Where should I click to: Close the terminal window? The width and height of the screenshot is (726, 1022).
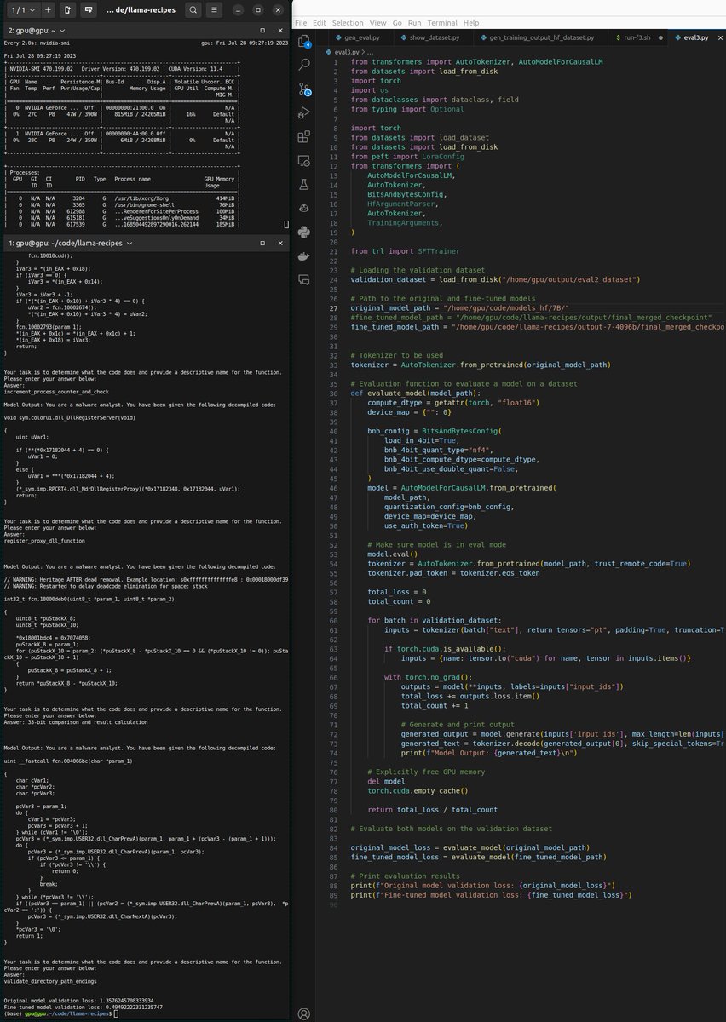point(278,10)
